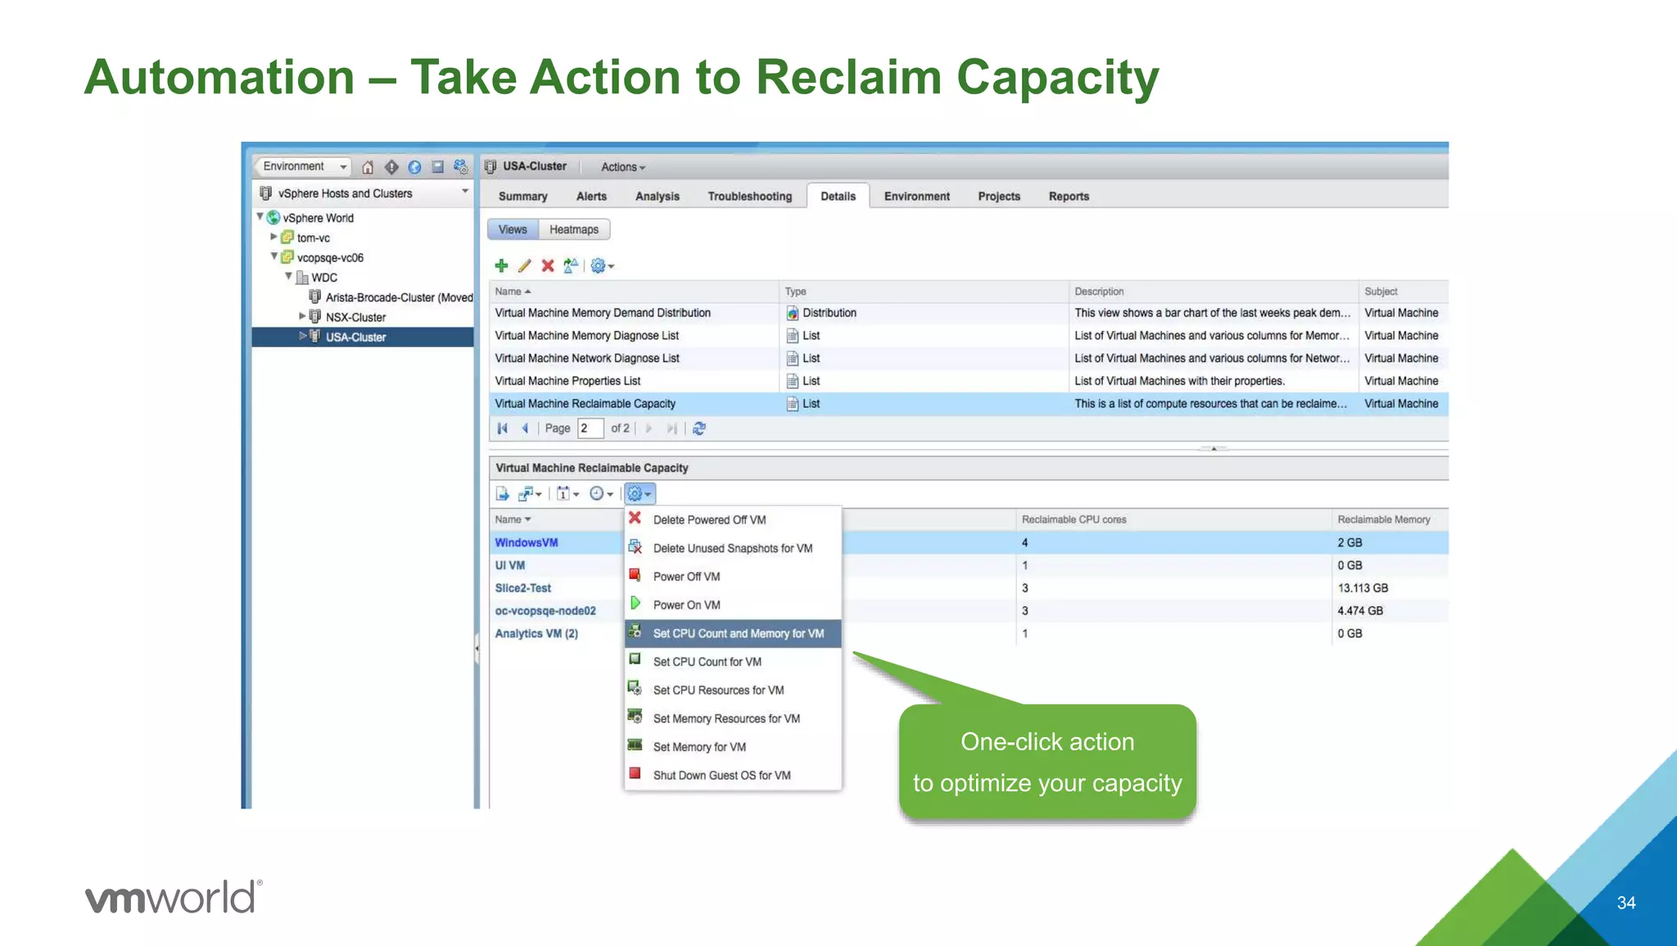Click the cluster icon beside USA-Cluster title
This screenshot has width=1677, height=946.
(490, 166)
